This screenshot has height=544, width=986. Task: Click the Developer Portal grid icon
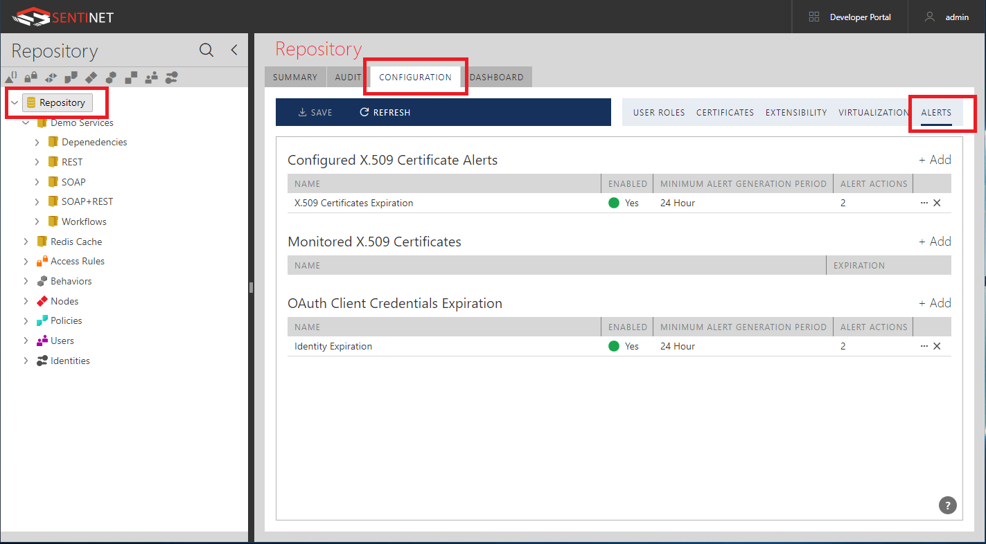coord(814,17)
